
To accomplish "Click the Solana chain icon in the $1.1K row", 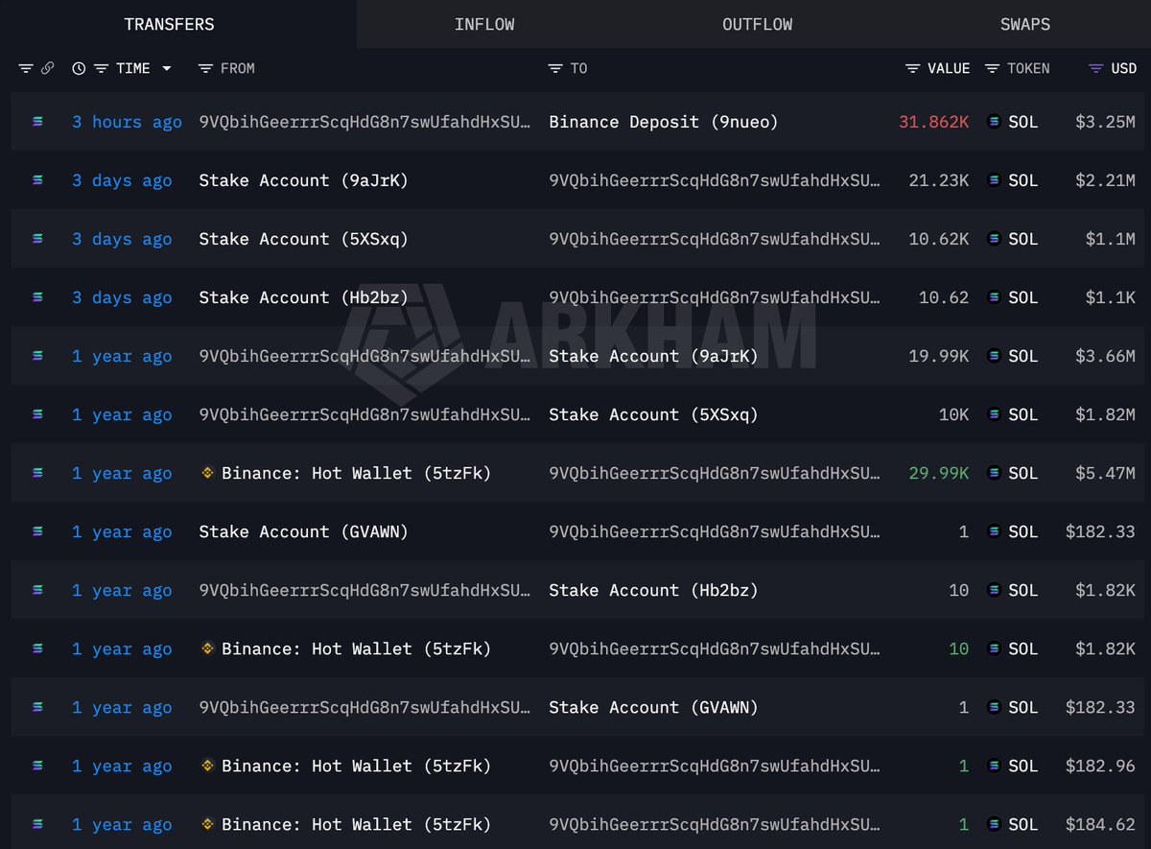I will pyautogui.click(x=37, y=297).
